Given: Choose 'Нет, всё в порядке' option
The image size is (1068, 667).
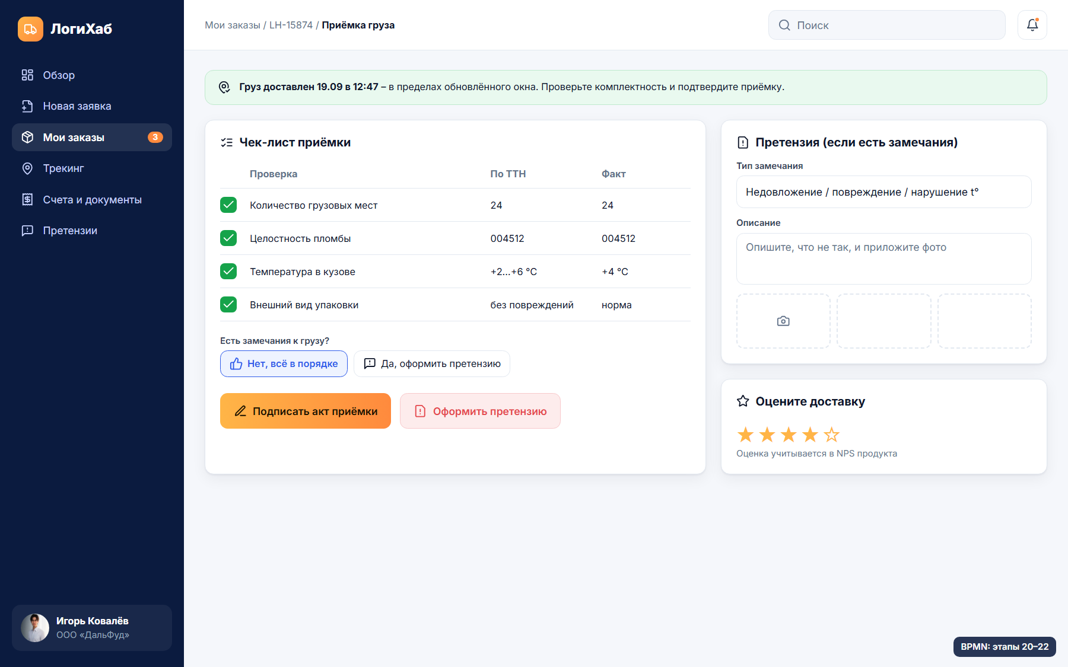Looking at the screenshot, I should point(284,363).
